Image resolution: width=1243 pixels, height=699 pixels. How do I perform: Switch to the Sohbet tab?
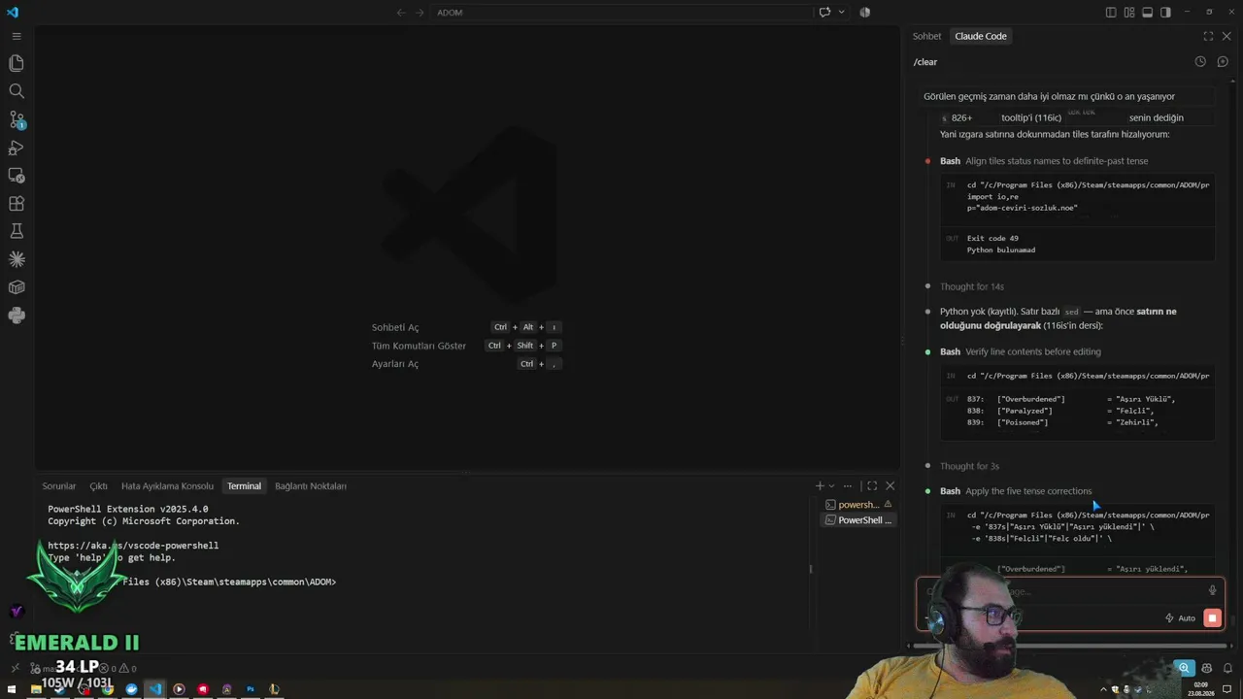tap(926, 36)
